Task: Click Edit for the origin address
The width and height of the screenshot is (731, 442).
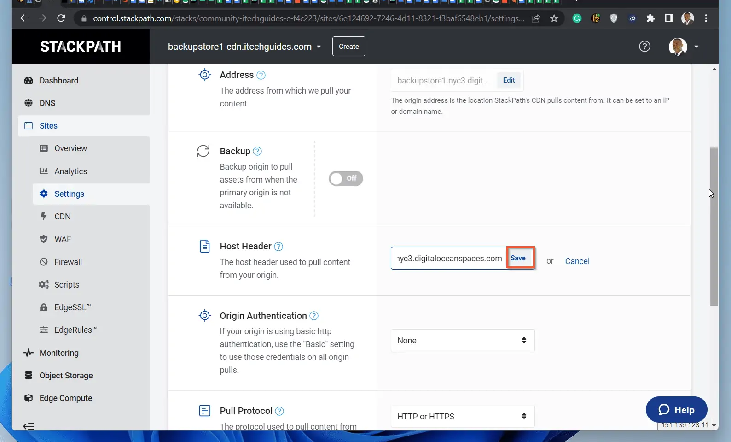Action: [x=509, y=80]
